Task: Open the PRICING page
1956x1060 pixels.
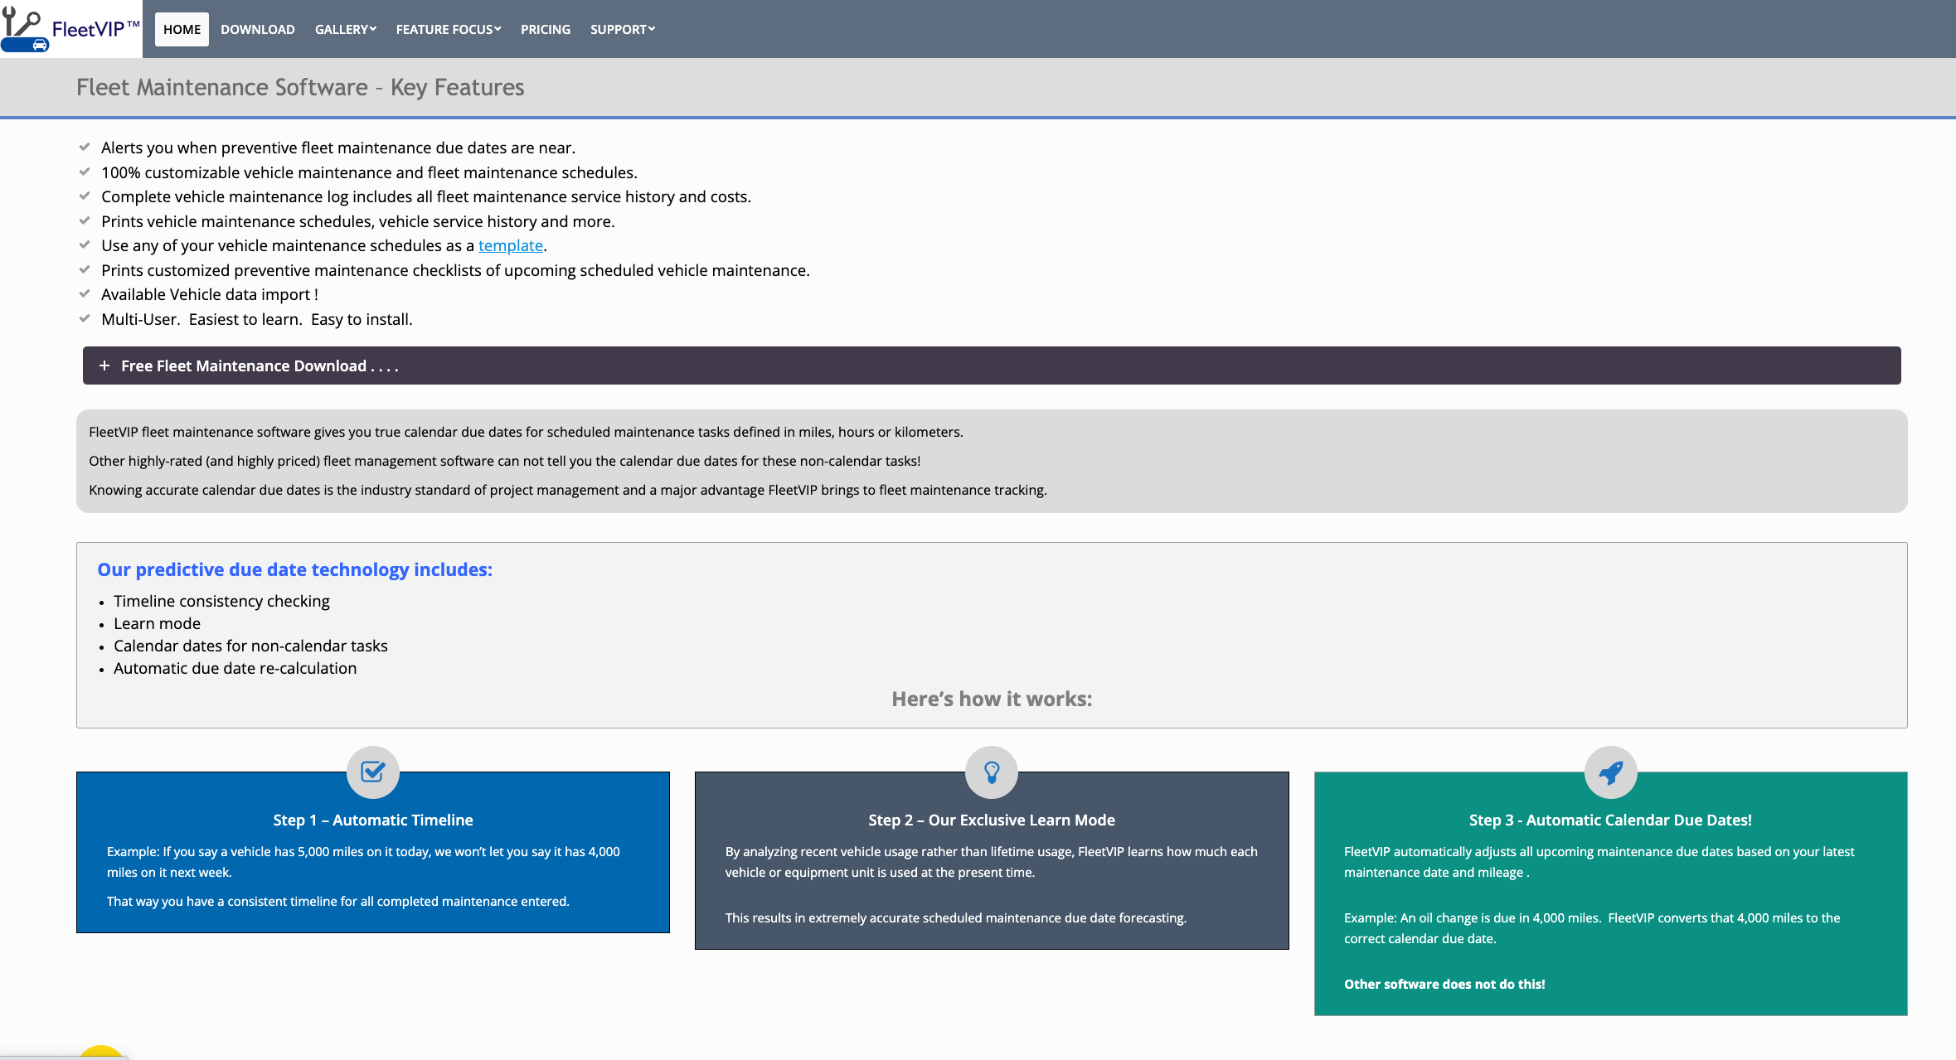Action: (x=546, y=29)
